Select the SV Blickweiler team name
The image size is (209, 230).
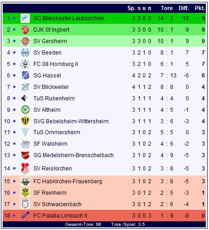(51, 87)
